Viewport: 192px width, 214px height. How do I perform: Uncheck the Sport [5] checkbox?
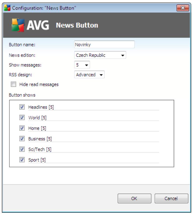click(x=22, y=159)
